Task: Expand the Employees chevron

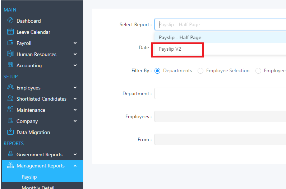Action: [x=75, y=88]
